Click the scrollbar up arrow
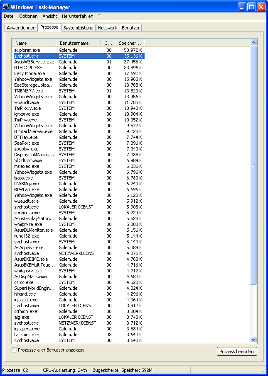Image resolution: width=268 pixels, height=376 pixels. click(253, 43)
